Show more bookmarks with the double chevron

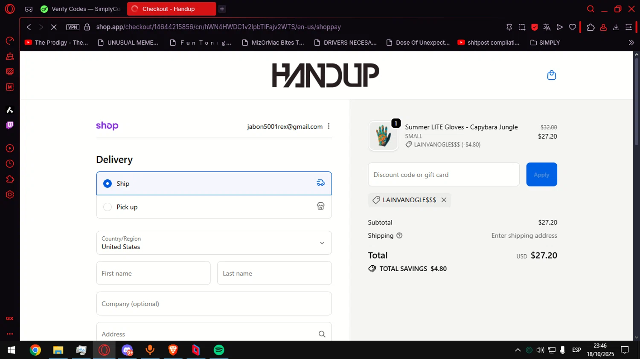click(x=631, y=43)
